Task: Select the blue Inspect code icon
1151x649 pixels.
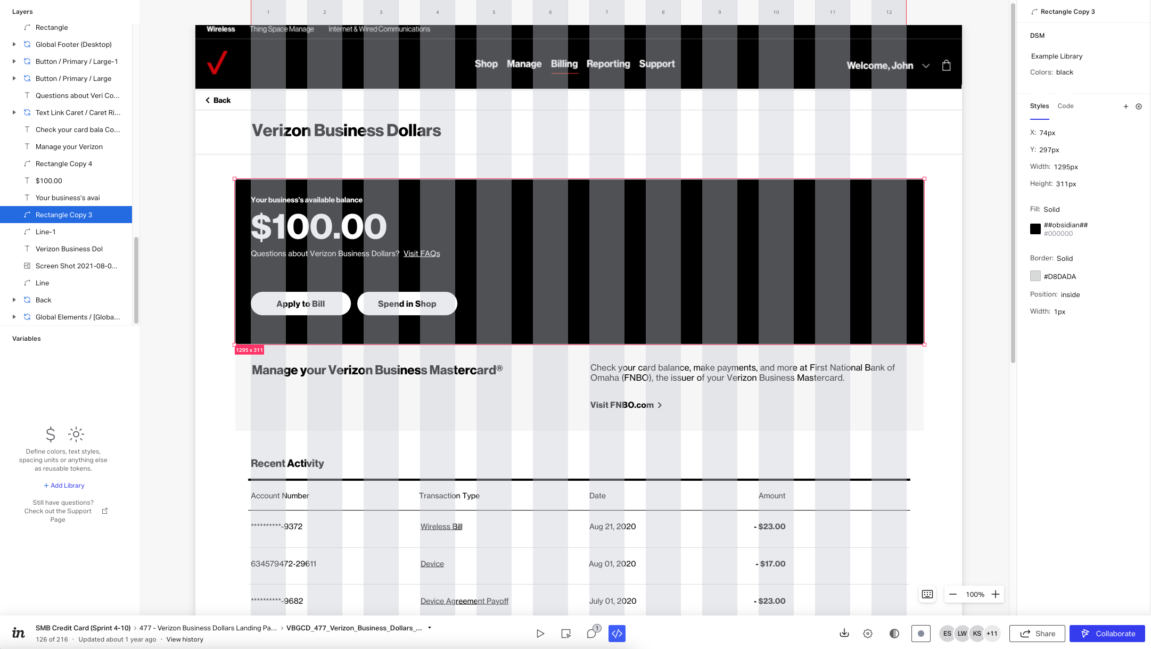Action: pos(616,634)
